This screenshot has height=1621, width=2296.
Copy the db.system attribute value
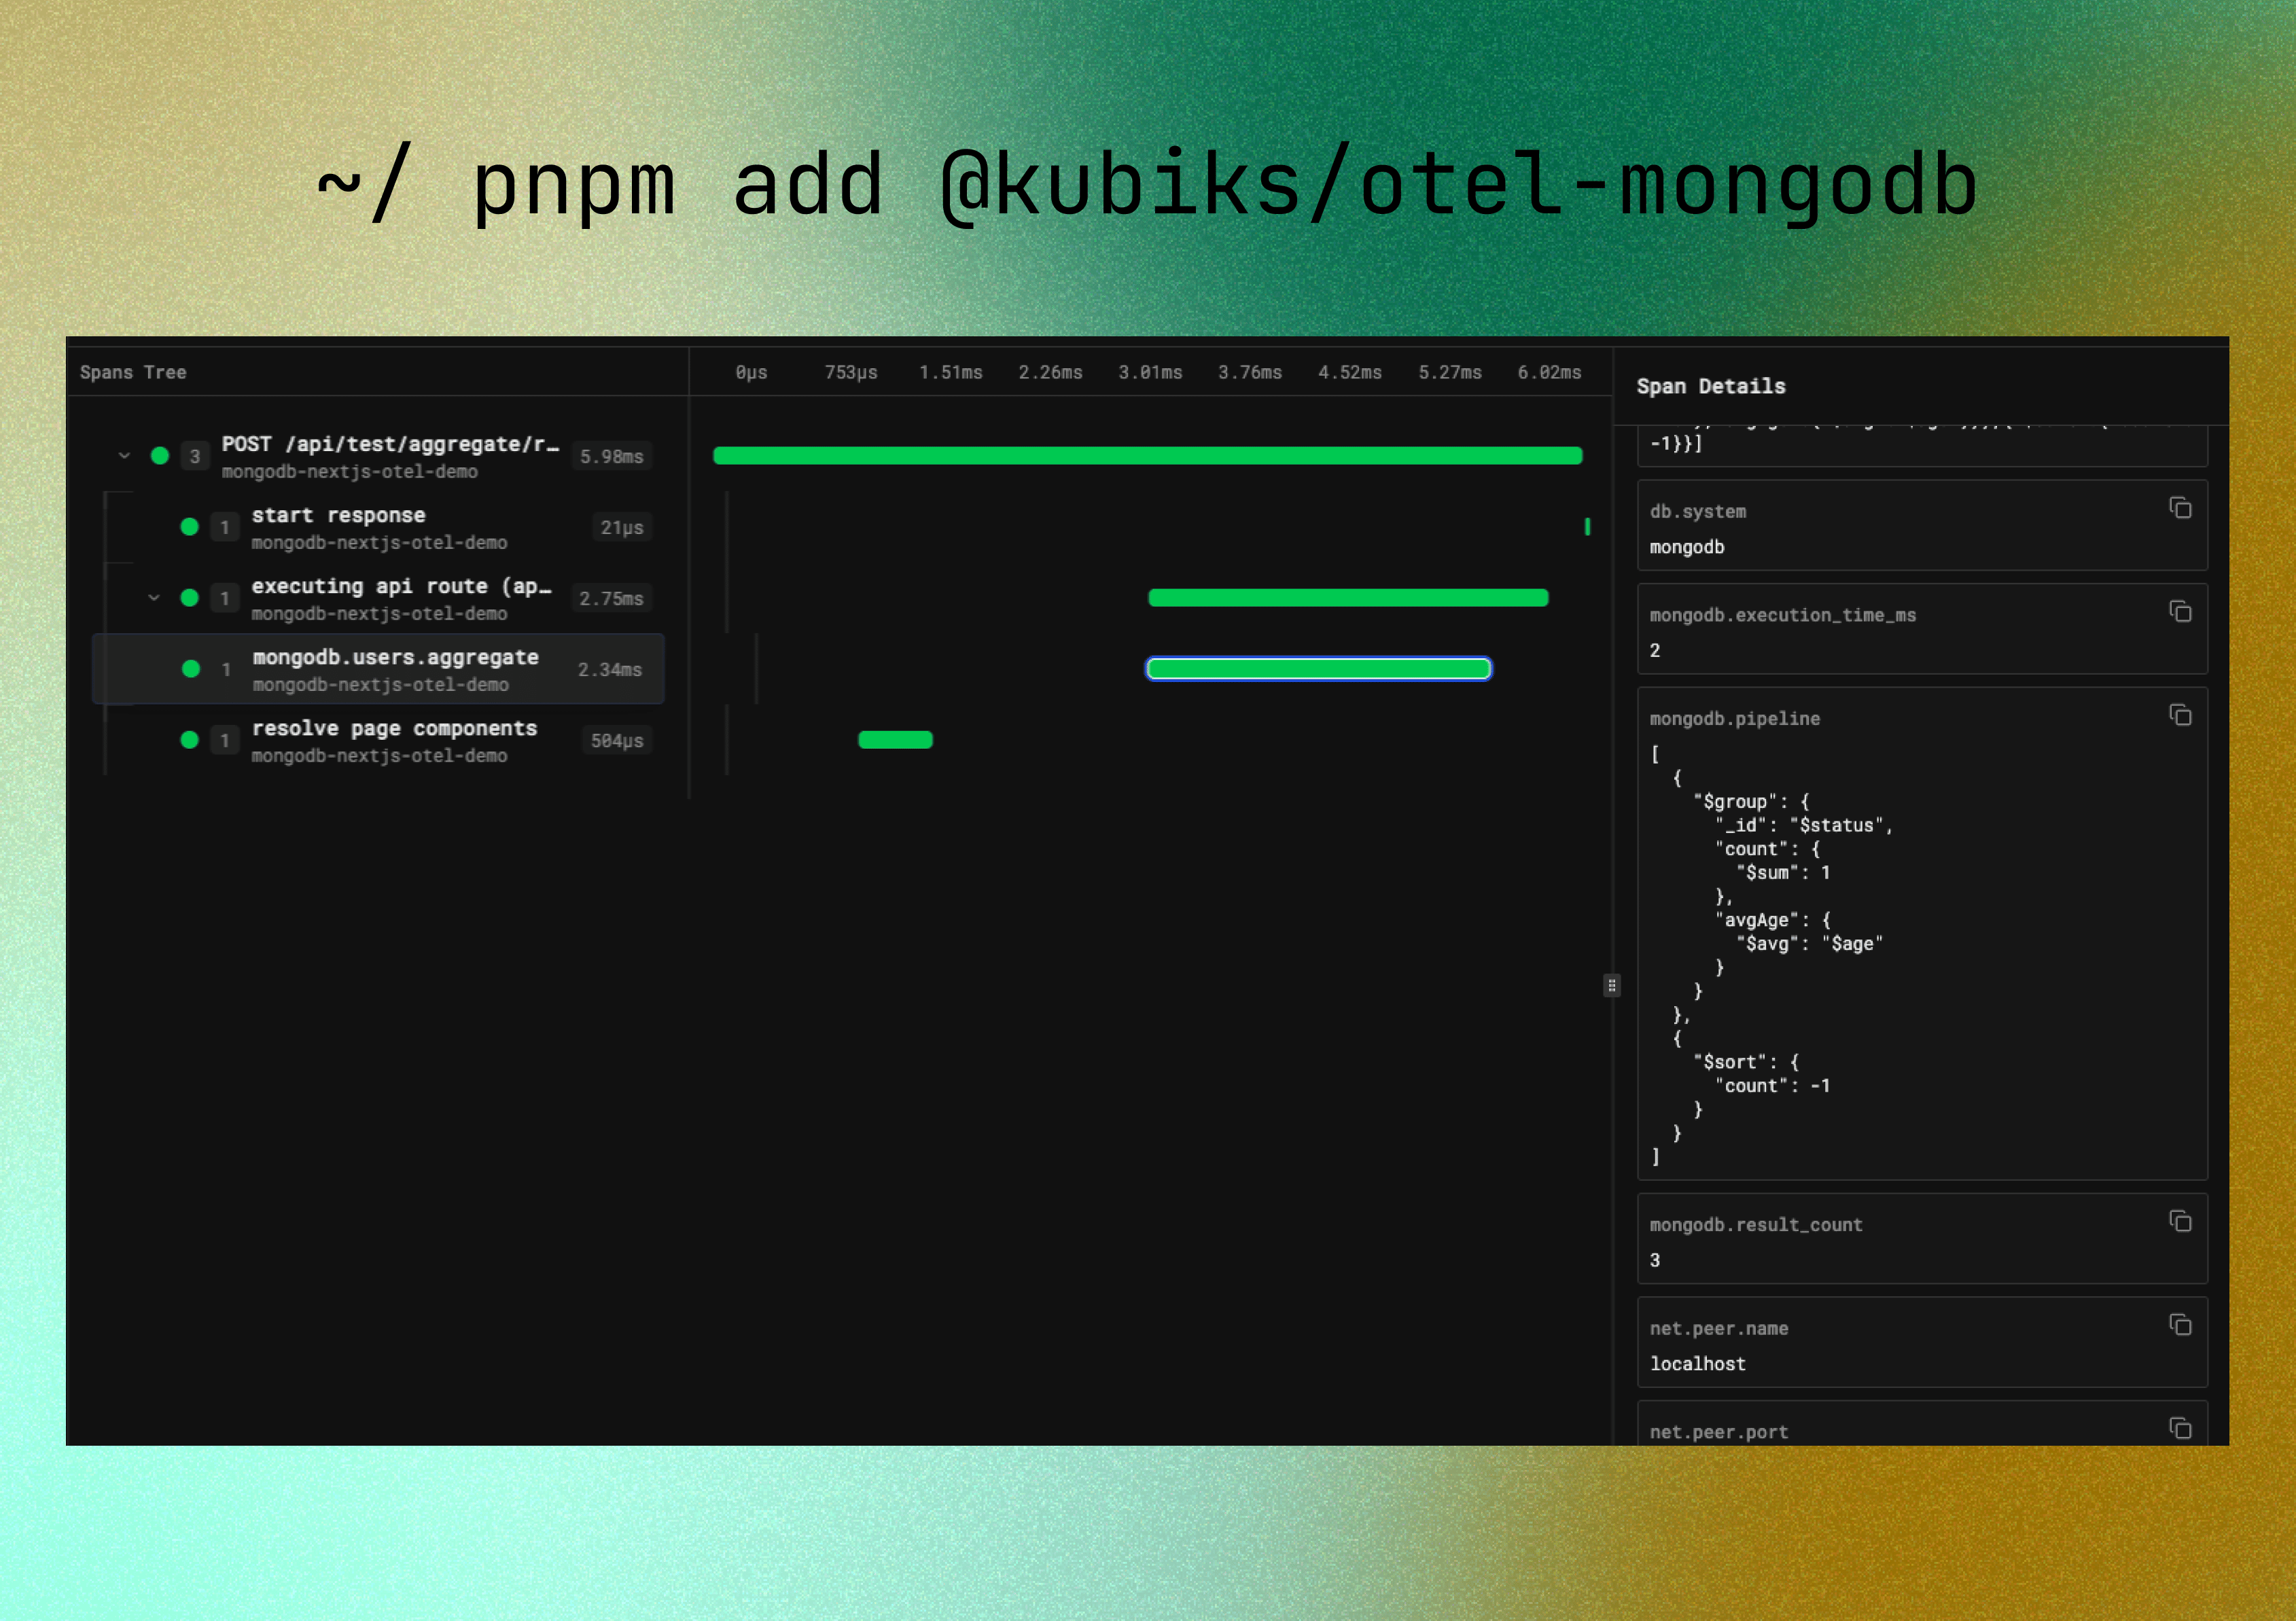(2181, 508)
